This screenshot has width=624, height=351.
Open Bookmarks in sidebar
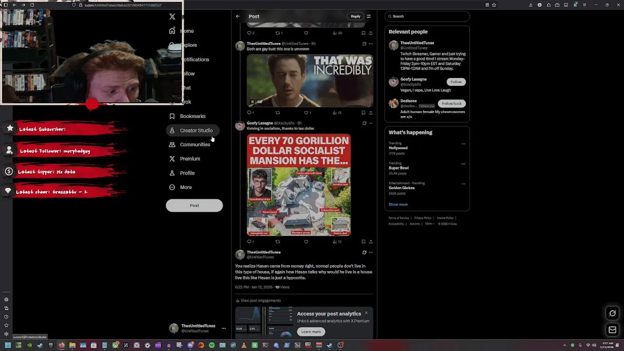[x=187, y=116]
